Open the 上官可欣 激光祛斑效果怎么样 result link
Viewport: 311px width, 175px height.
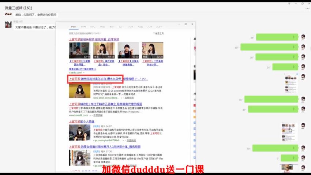(108, 79)
